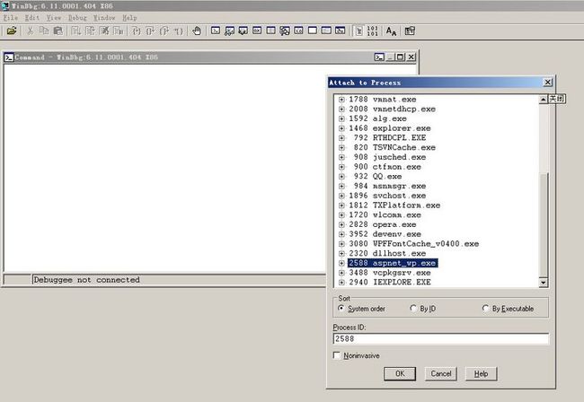
Task: Expand the 2588 aspnet_wp.exe process node
Action: click(341, 263)
